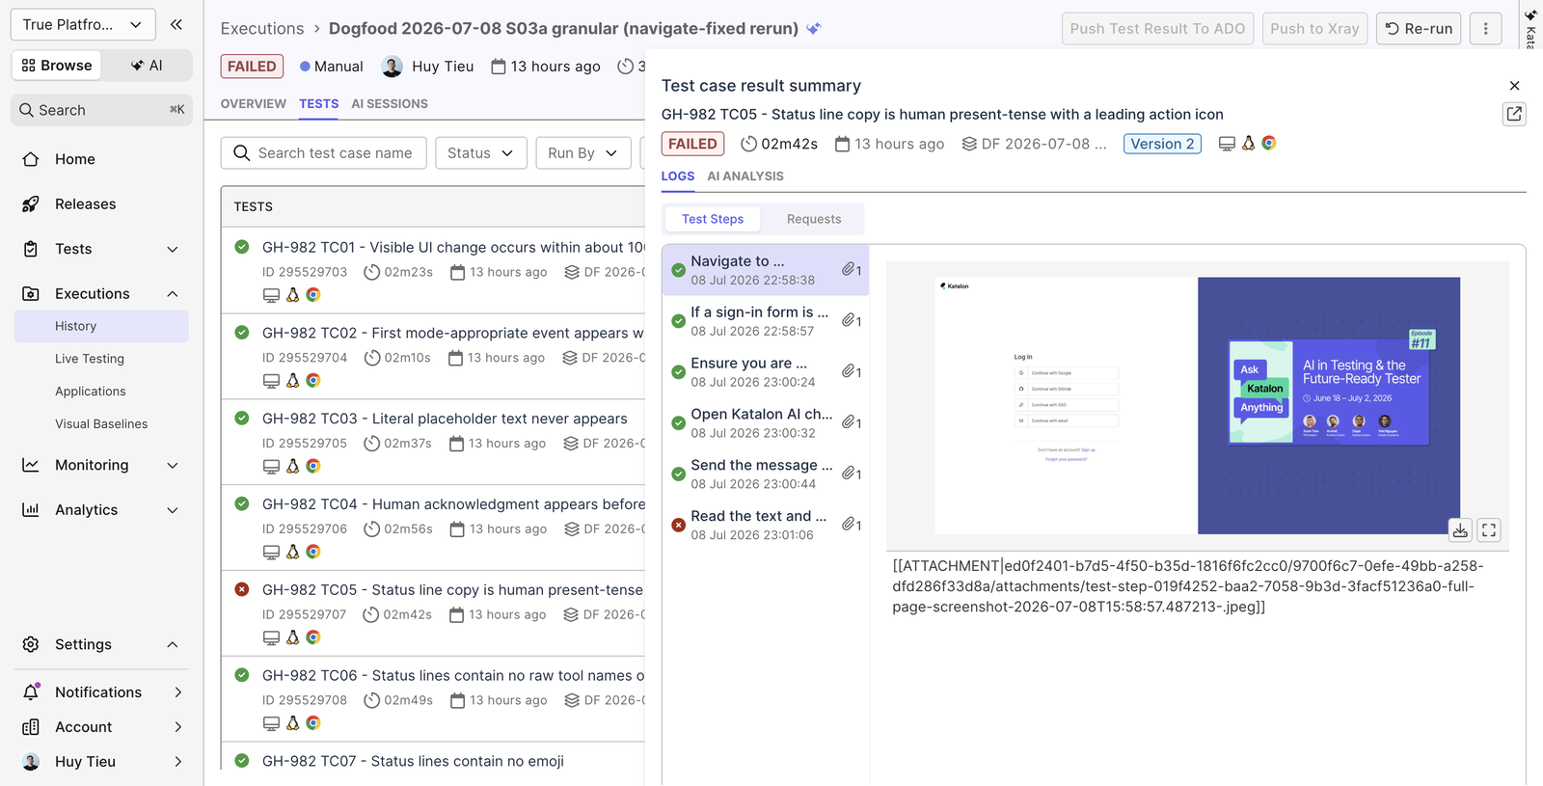Viewport: 1543px width, 786px height.
Task: Click the Version 2 badge
Action: (x=1162, y=144)
